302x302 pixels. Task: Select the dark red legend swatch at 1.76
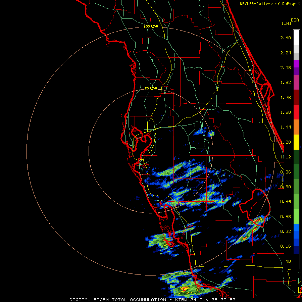coord(296,97)
